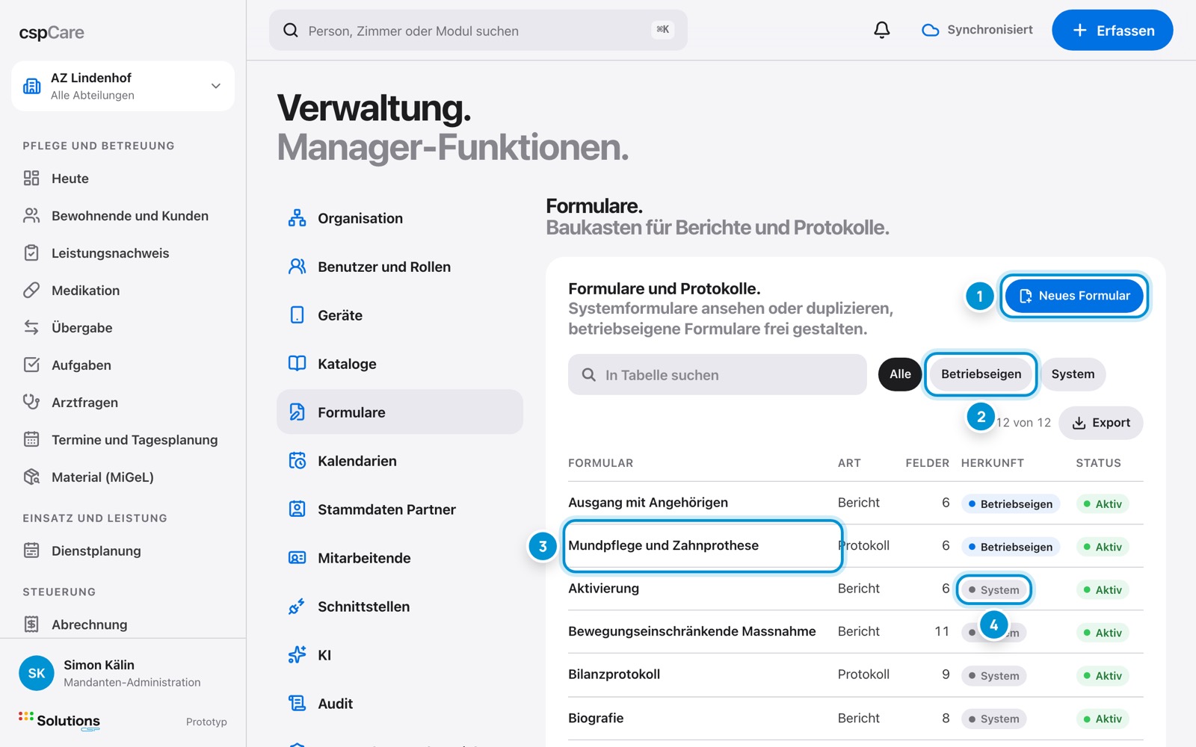Click the Schnittstellen plug icon
The height and width of the screenshot is (747, 1196).
297,607
